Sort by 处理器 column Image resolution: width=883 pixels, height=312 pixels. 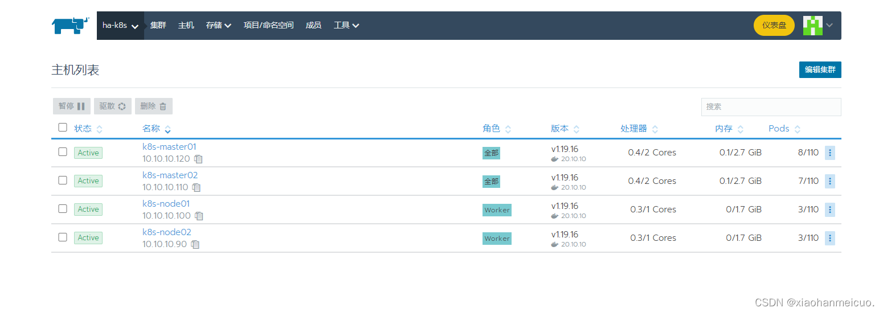[639, 129]
